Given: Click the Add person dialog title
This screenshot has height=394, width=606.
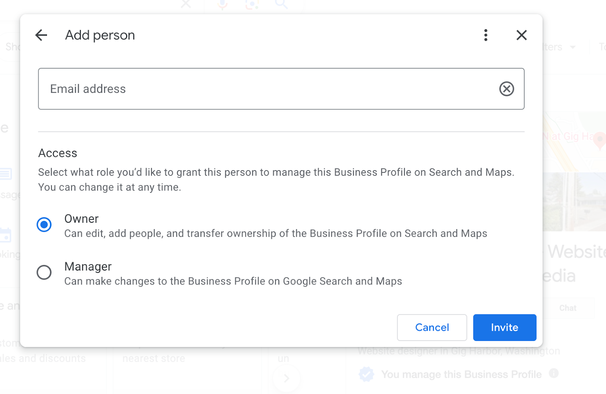Looking at the screenshot, I should click(x=100, y=35).
